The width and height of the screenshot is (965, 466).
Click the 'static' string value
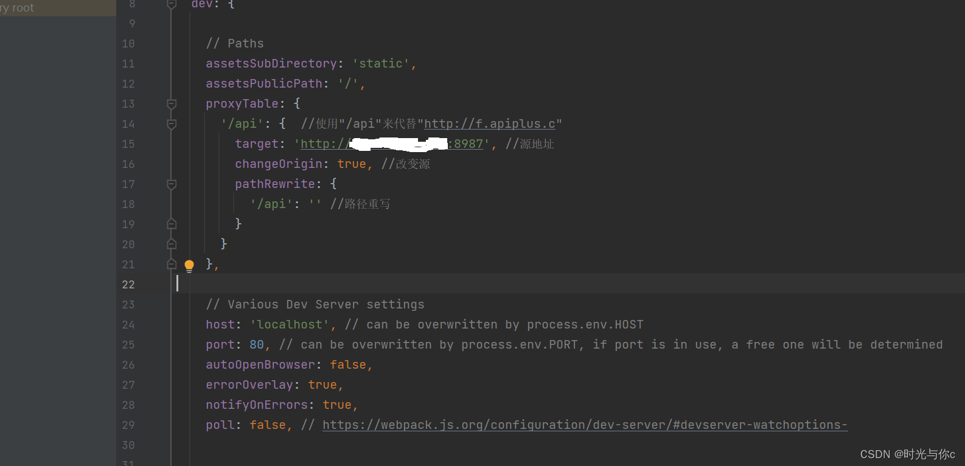[x=381, y=64]
